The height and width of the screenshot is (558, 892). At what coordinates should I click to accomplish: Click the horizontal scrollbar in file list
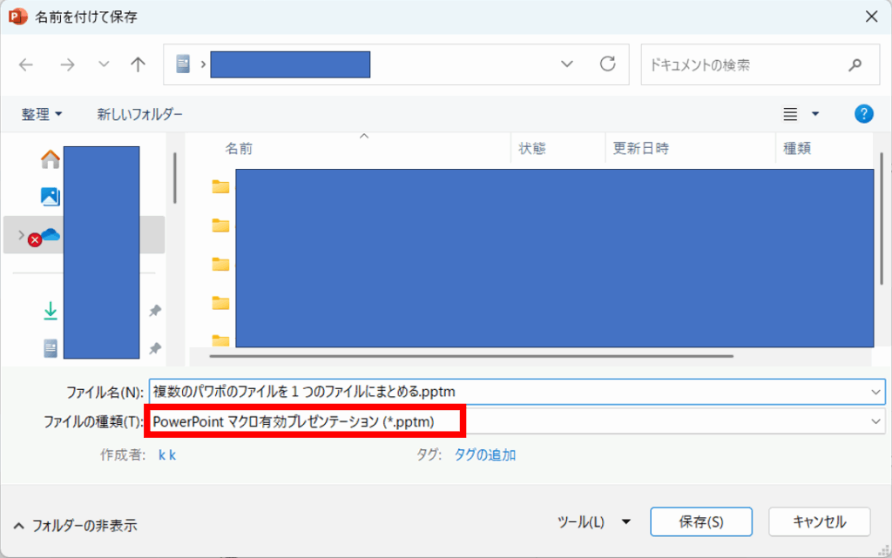[x=471, y=356]
